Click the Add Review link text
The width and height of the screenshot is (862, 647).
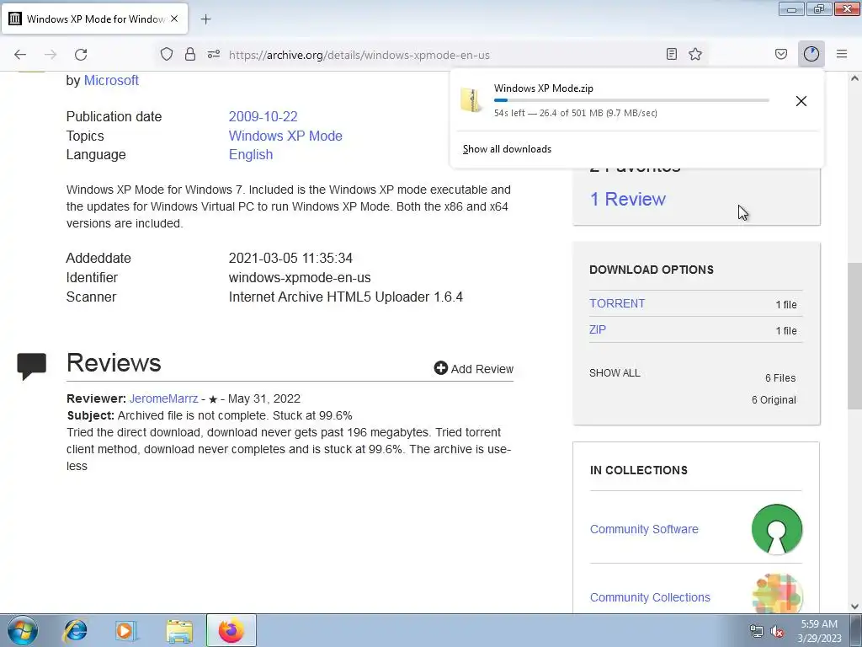(482, 369)
